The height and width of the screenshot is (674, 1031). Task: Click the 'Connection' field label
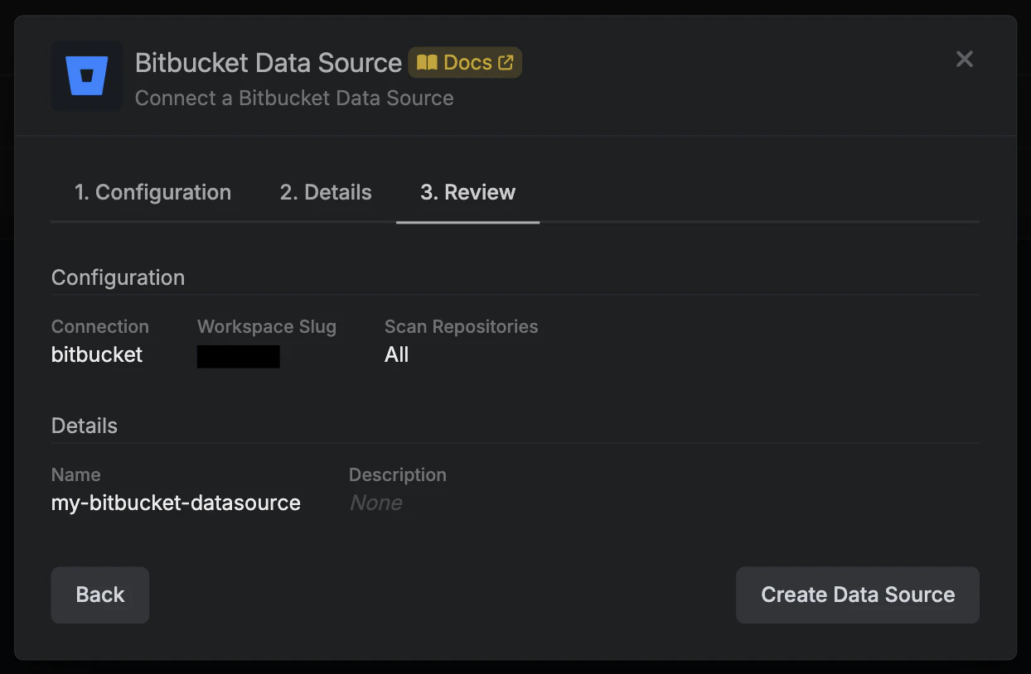pos(100,326)
